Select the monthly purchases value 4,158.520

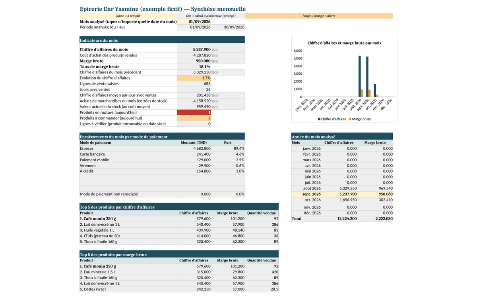tap(194, 101)
